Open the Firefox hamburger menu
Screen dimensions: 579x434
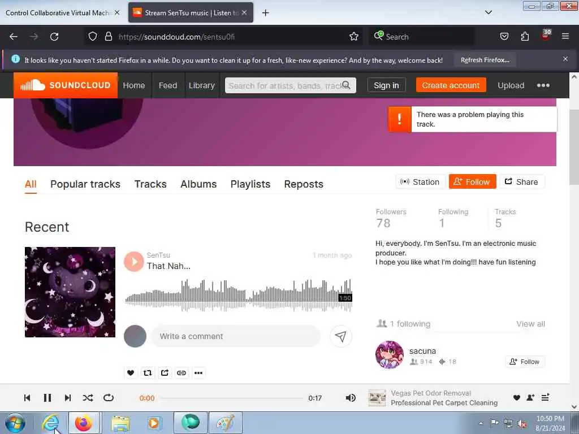pos(565,36)
